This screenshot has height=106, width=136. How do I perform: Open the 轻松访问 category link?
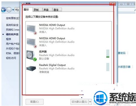[x=11, y=58]
